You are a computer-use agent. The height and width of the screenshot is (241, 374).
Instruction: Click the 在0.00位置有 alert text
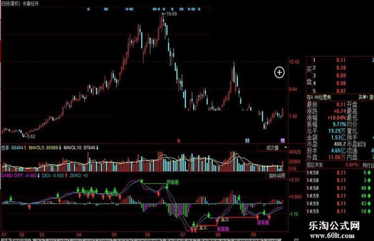tap(319, 97)
